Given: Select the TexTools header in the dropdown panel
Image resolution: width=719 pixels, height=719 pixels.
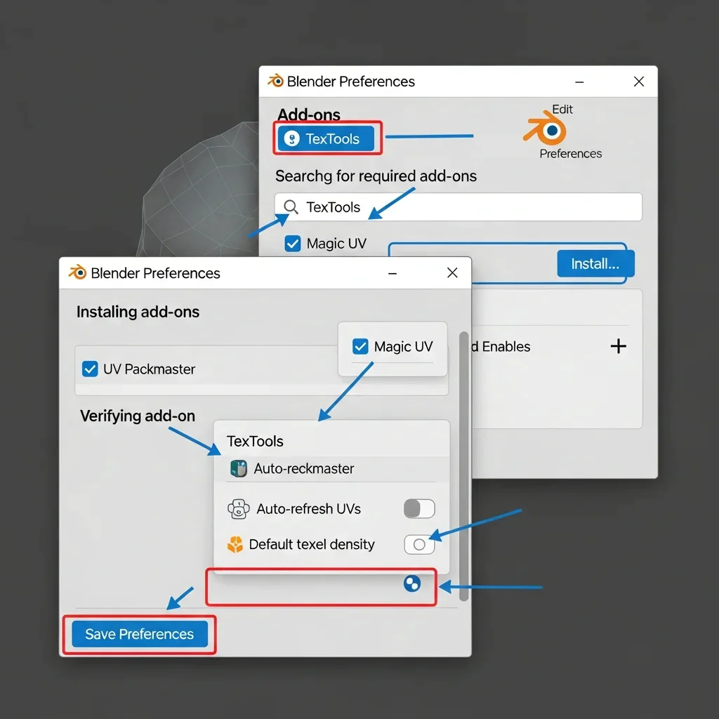Looking at the screenshot, I should coord(255,441).
